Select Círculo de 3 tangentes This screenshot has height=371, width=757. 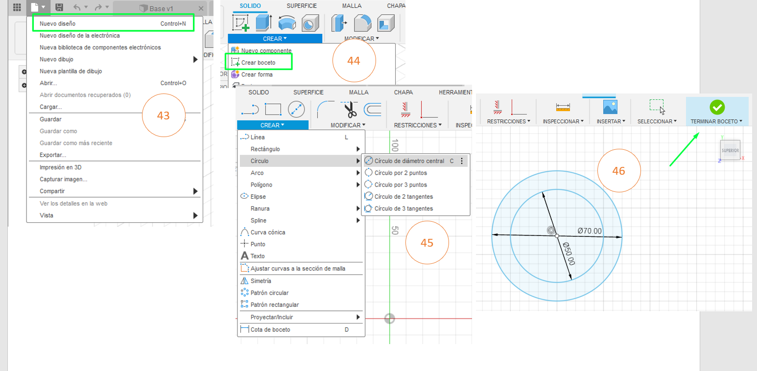point(403,209)
